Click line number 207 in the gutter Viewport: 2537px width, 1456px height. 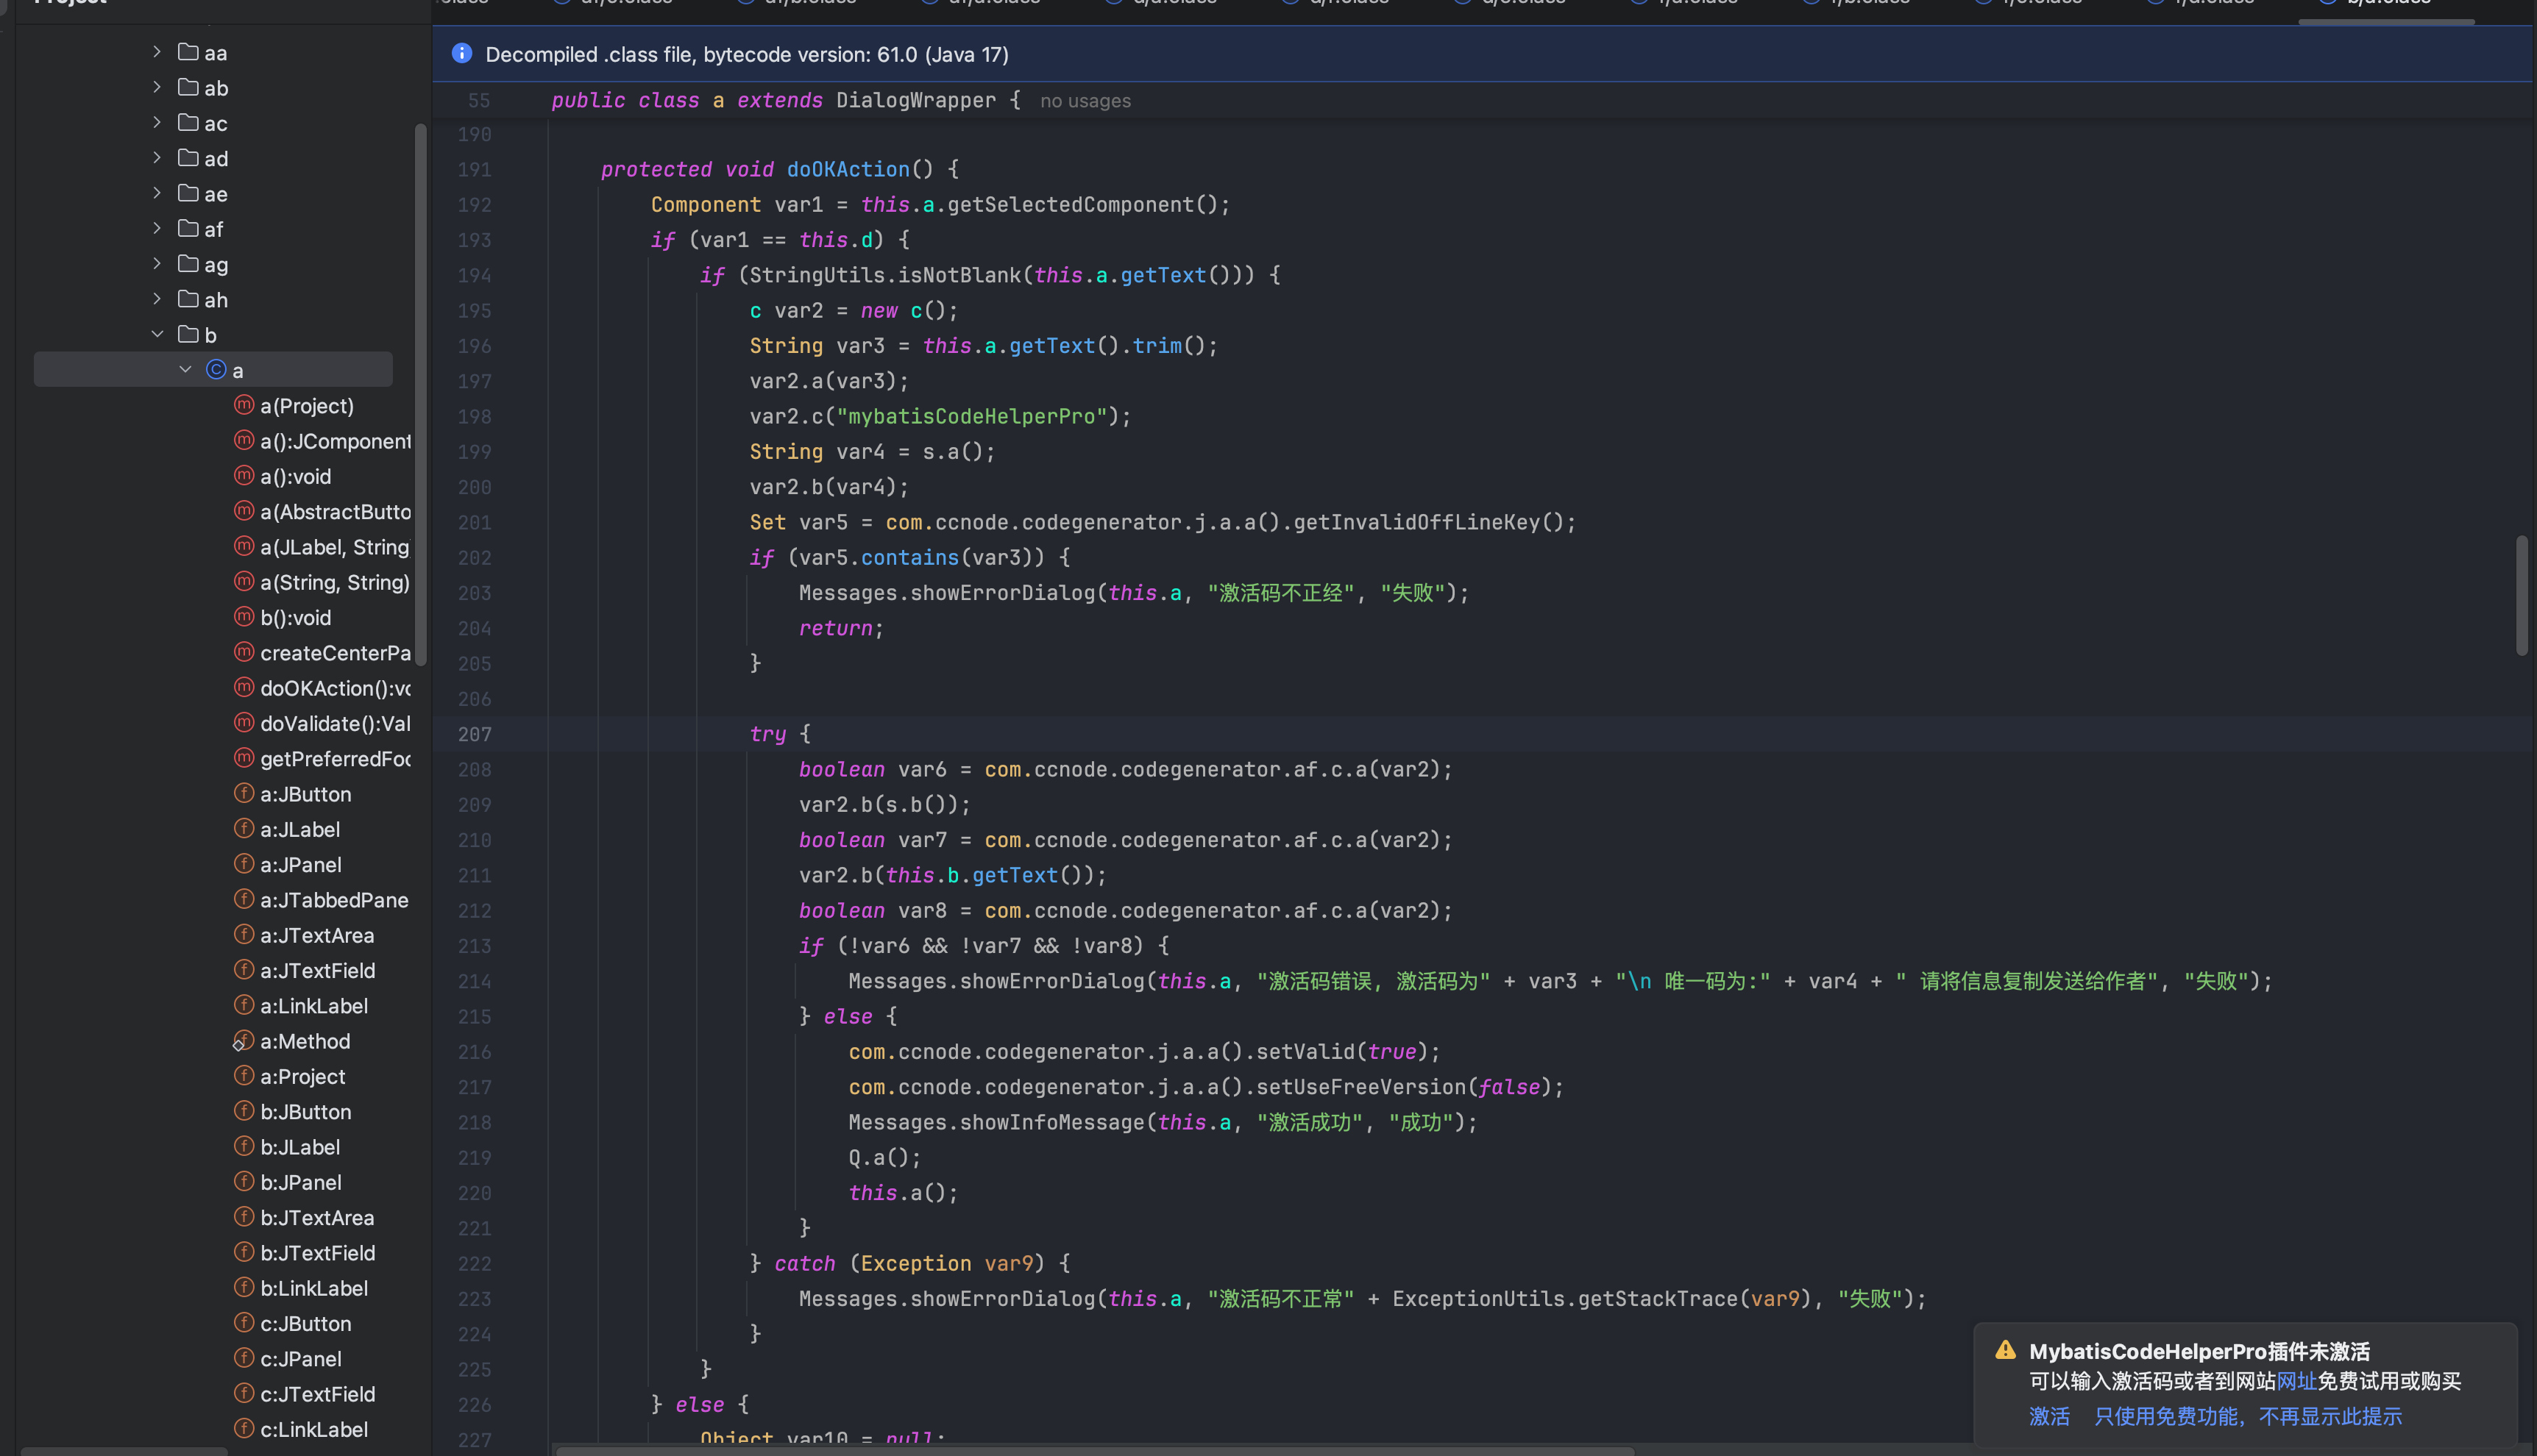[474, 734]
